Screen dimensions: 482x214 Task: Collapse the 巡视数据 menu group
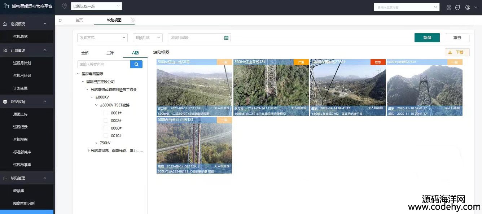(45, 101)
